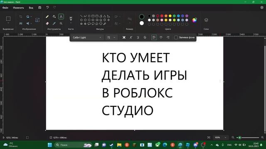Expand the Brushes dropdown arrow

click(71, 23)
